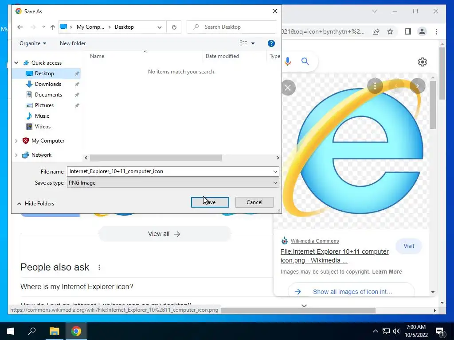
Task: Open recent locations dropdown arrow
Action: [x=43, y=27]
